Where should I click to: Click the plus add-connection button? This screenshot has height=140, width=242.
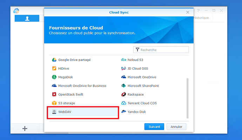[25, 128]
